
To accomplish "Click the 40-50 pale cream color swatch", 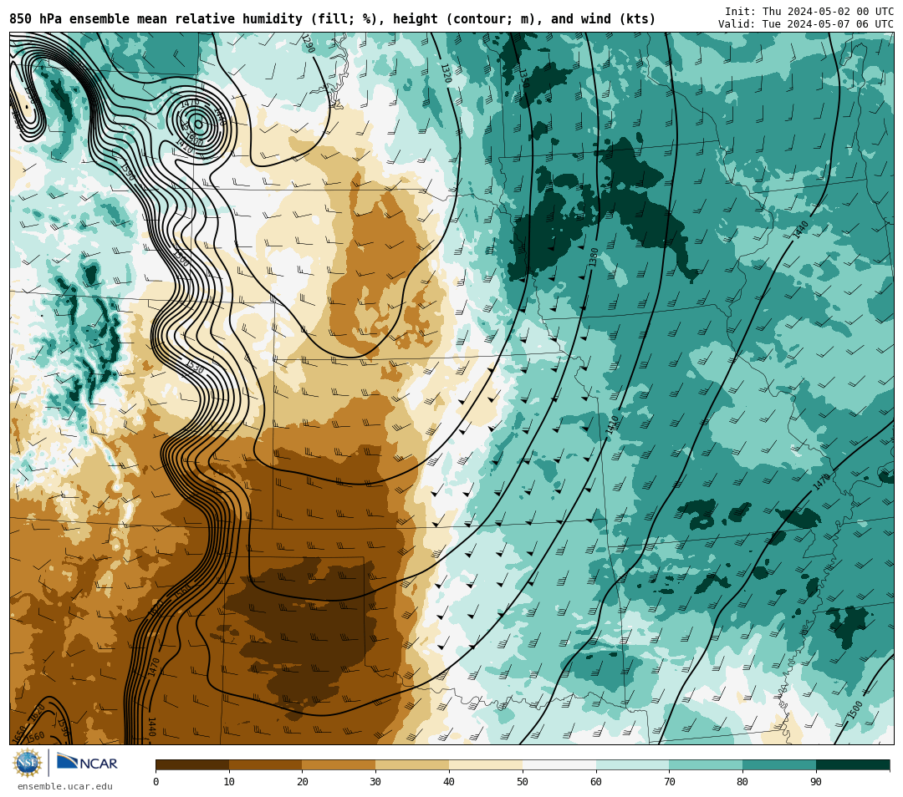I will [x=486, y=764].
